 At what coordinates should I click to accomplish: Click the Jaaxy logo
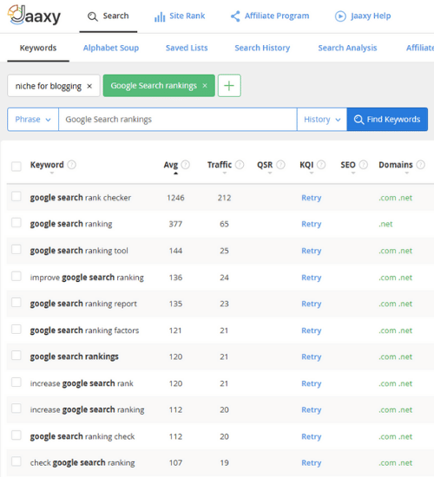point(34,15)
